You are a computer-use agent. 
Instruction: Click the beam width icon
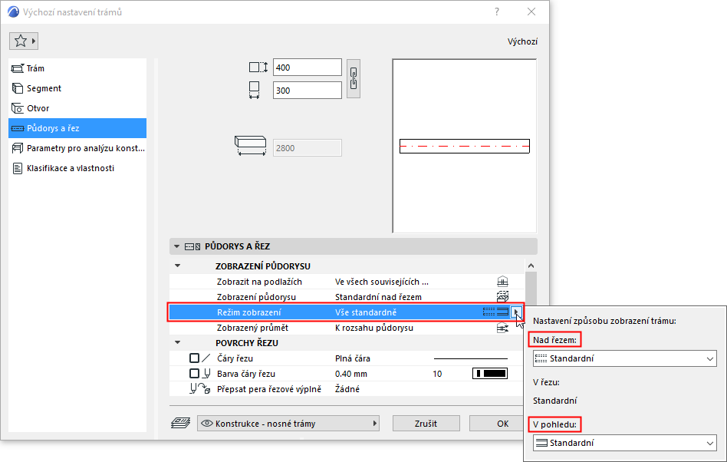(254, 91)
